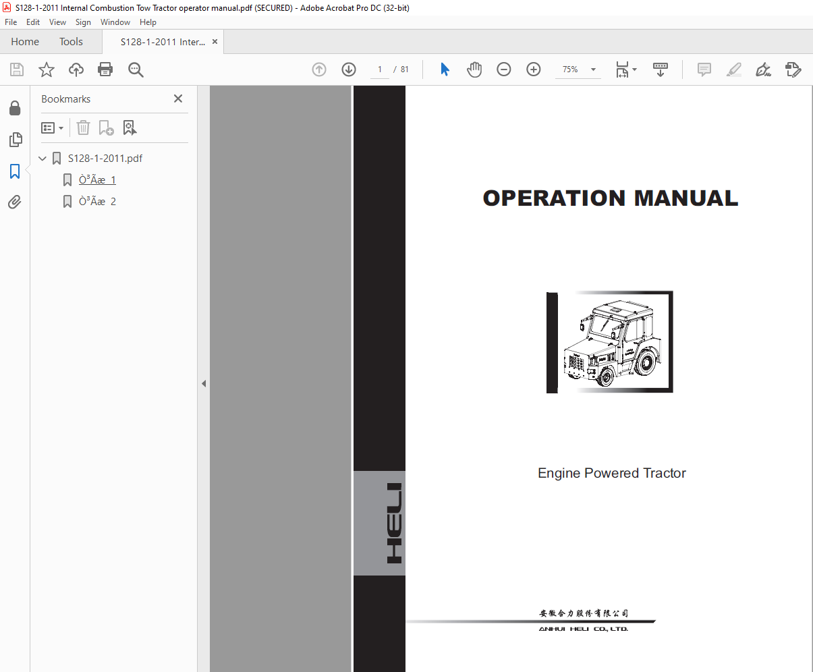The height and width of the screenshot is (672, 813).
Task: Open the 75% zoom level dropdown
Action: click(x=578, y=69)
